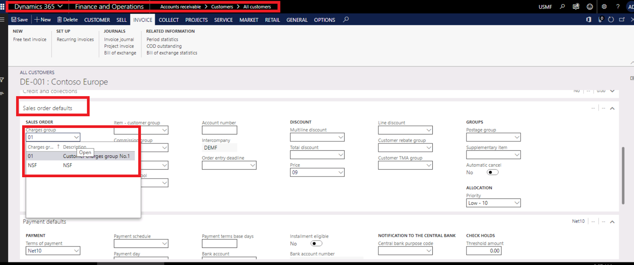Viewport: 634px width, 265px height.
Task: Open Recurring invoices setup
Action: click(x=75, y=40)
